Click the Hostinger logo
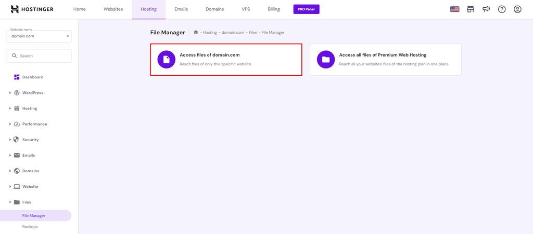 32,9
